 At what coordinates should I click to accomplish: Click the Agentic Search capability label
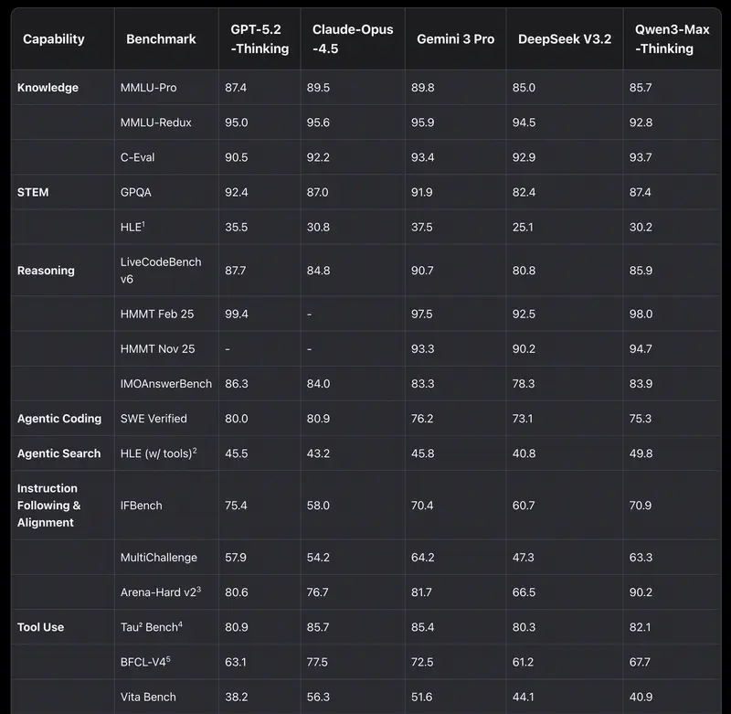(59, 453)
